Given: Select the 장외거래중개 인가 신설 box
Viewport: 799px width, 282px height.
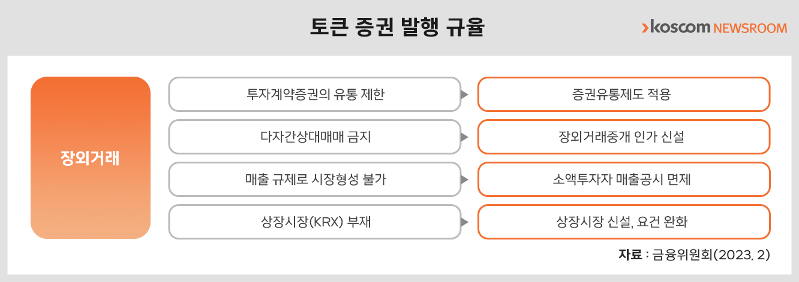Looking at the screenshot, I should 624,137.
